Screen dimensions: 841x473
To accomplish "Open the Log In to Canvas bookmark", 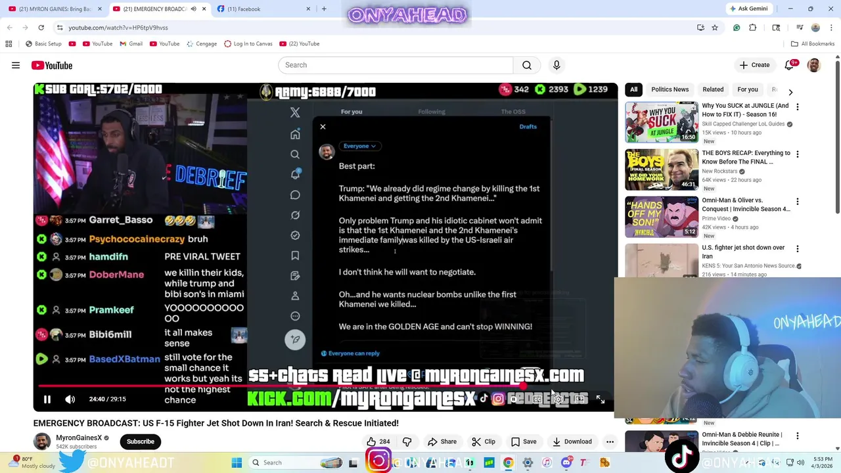I will pos(248,43).
